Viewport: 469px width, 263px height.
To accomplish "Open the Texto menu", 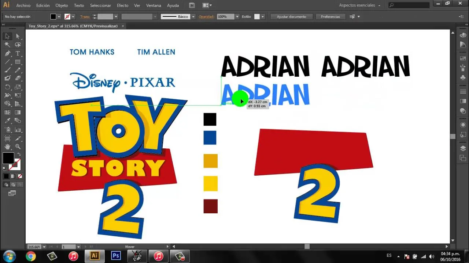I will click(79, 5).
